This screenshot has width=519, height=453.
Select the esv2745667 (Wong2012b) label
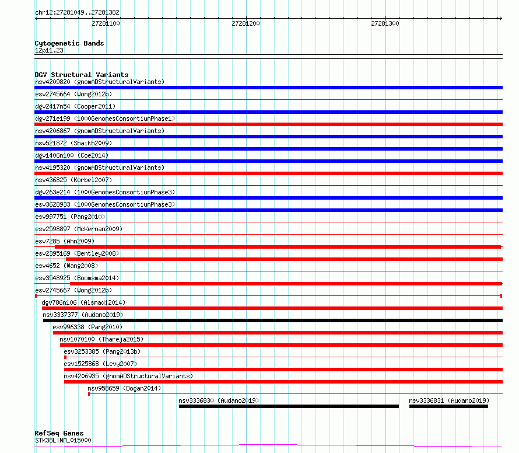[x=73, y=290]
